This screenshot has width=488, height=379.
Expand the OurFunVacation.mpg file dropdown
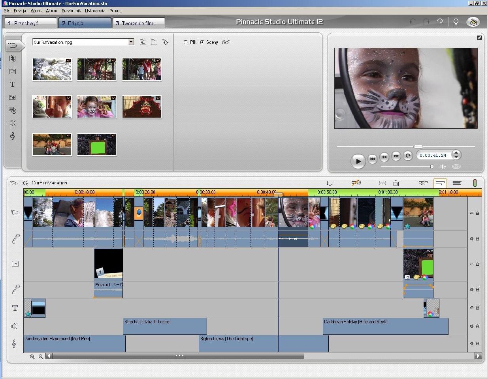click(x=131, y=42)
